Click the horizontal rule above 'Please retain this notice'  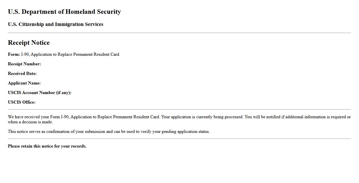(x=179, y=139)
